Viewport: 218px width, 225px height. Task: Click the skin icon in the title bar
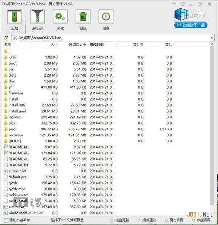point(182,4)
